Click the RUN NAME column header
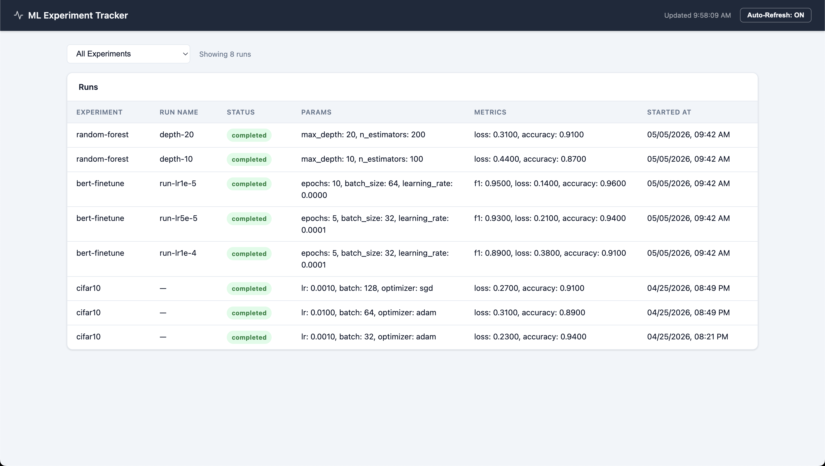This screenshot has height=466, width=825. [x=179, y=112]
